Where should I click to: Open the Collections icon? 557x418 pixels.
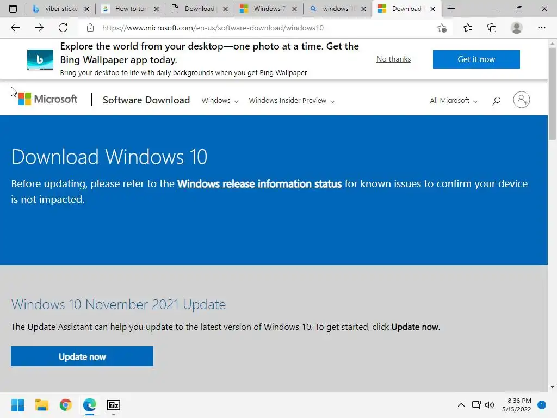point(492,28)
